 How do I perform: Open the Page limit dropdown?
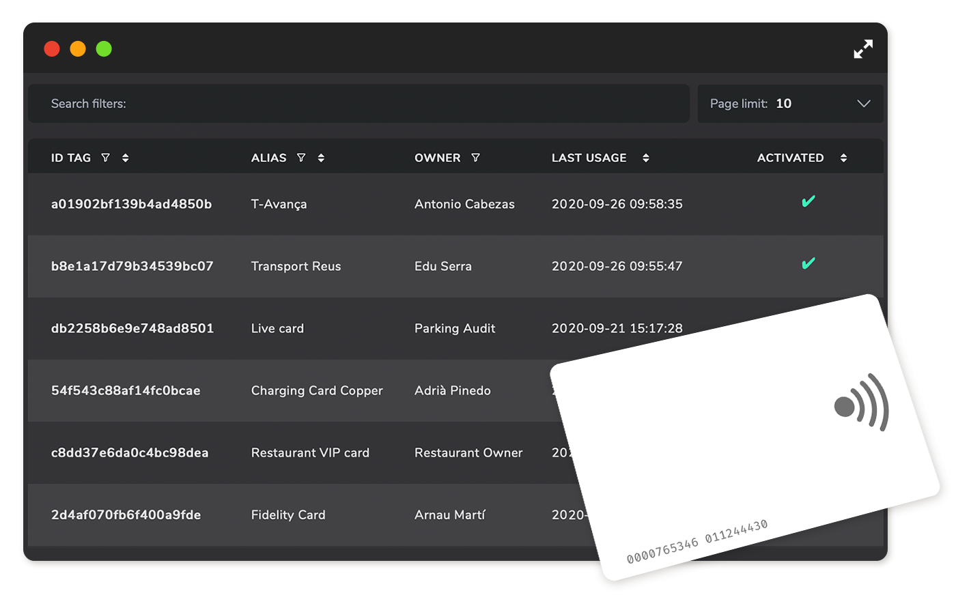(x=789, y=104)
